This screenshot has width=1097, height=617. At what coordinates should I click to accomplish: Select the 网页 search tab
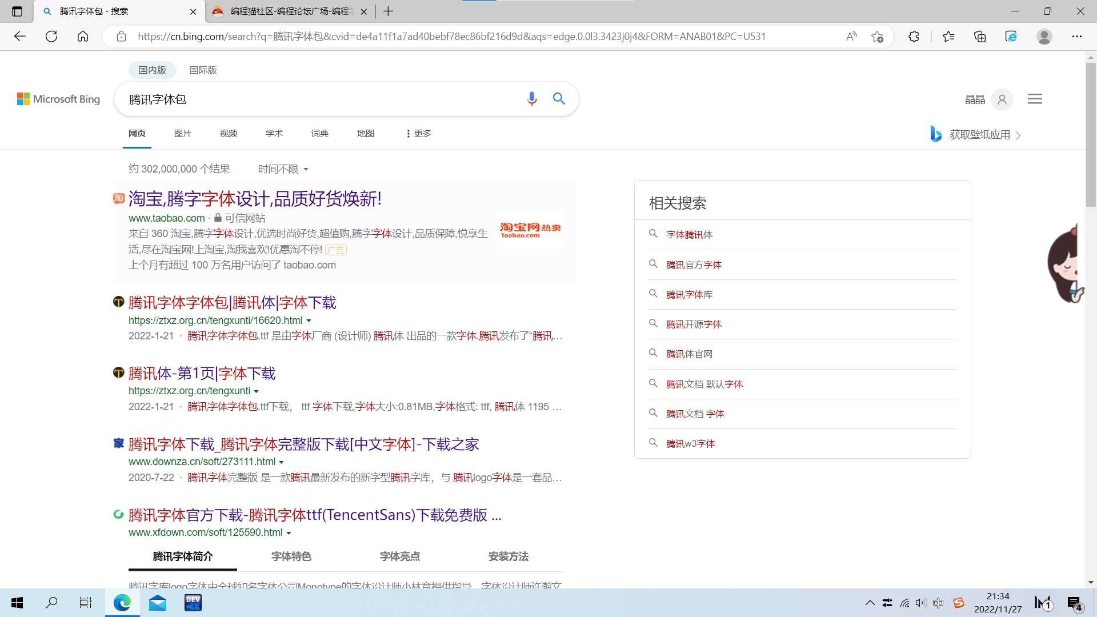(137, 133)
